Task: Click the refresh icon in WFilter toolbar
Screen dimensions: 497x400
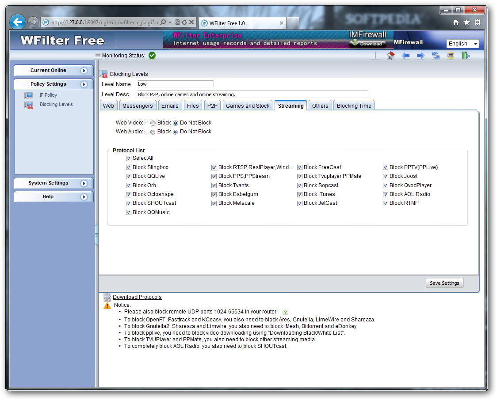Action: click(436, 56)
